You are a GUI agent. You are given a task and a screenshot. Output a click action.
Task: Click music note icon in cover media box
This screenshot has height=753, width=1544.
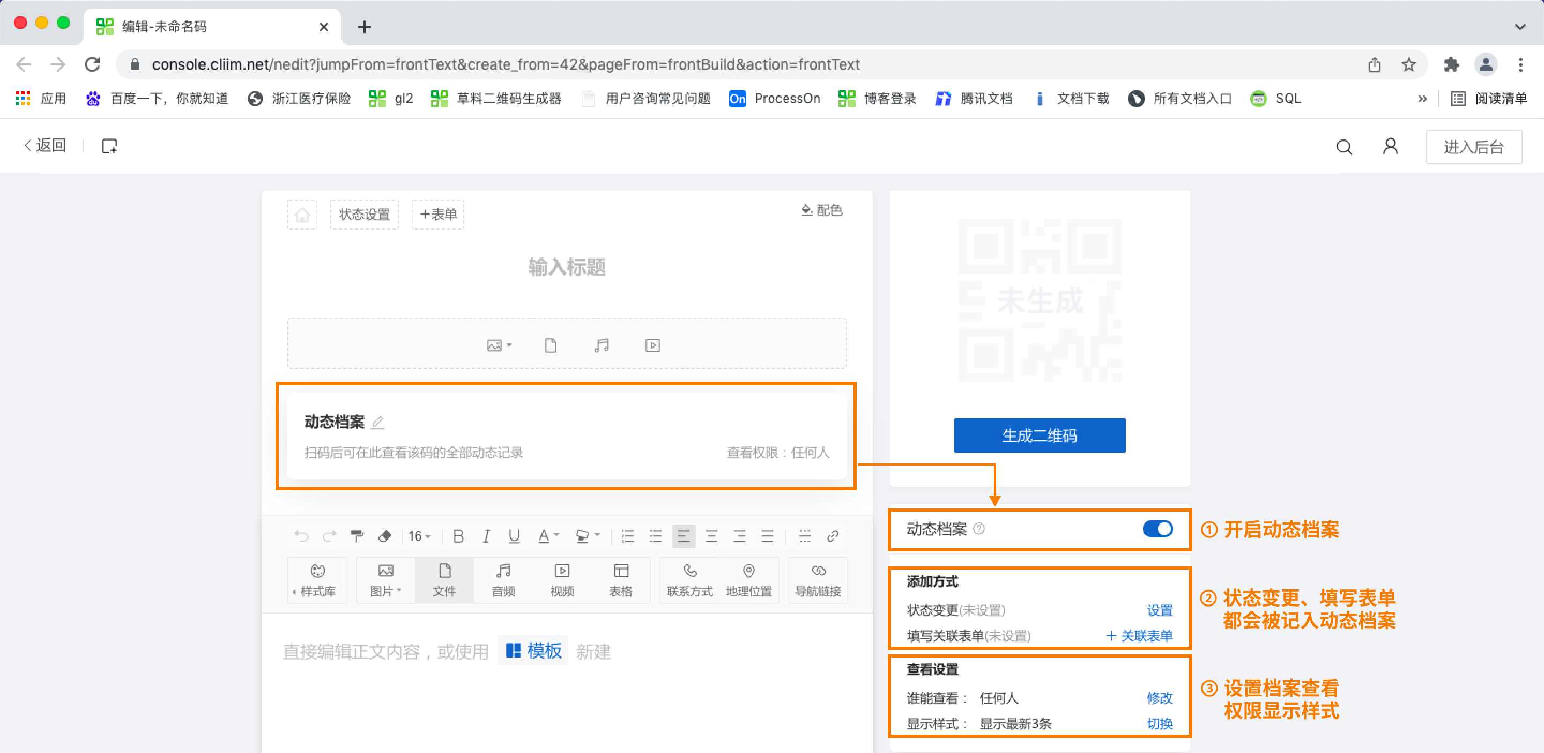tap(601, 345)
